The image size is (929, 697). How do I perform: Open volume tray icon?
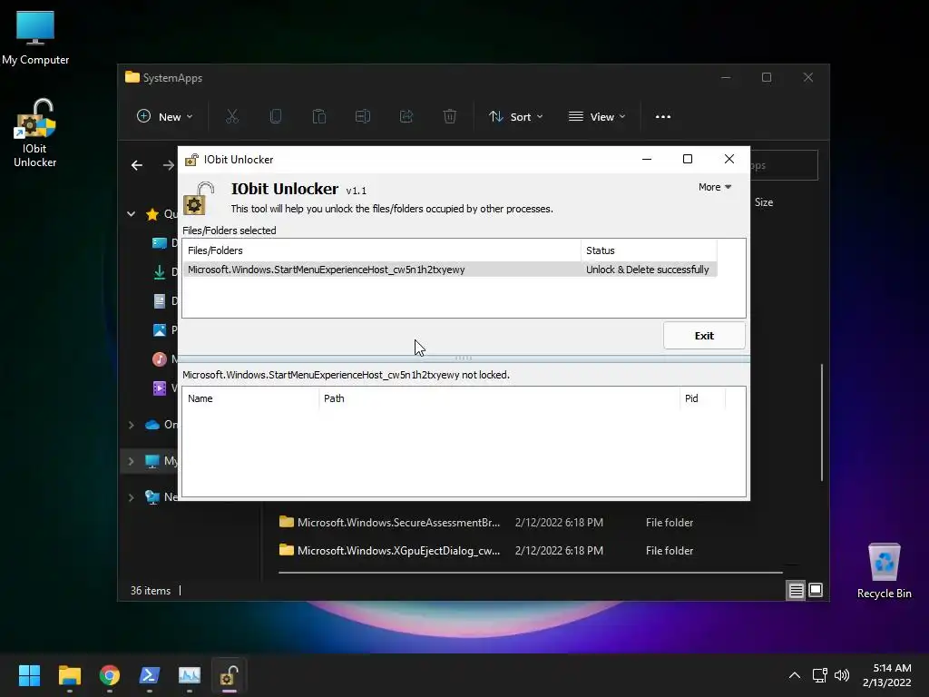click(841, 675)
